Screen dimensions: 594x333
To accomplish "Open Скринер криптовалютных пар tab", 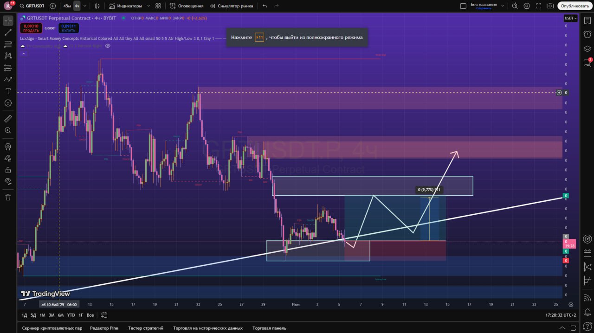I will [52, 328].
